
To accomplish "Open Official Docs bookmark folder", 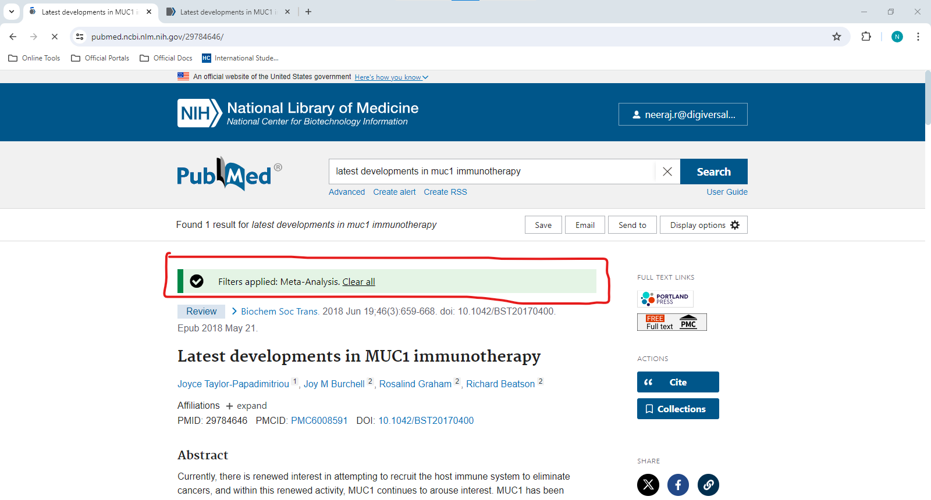I will click(x=166, y=58).
